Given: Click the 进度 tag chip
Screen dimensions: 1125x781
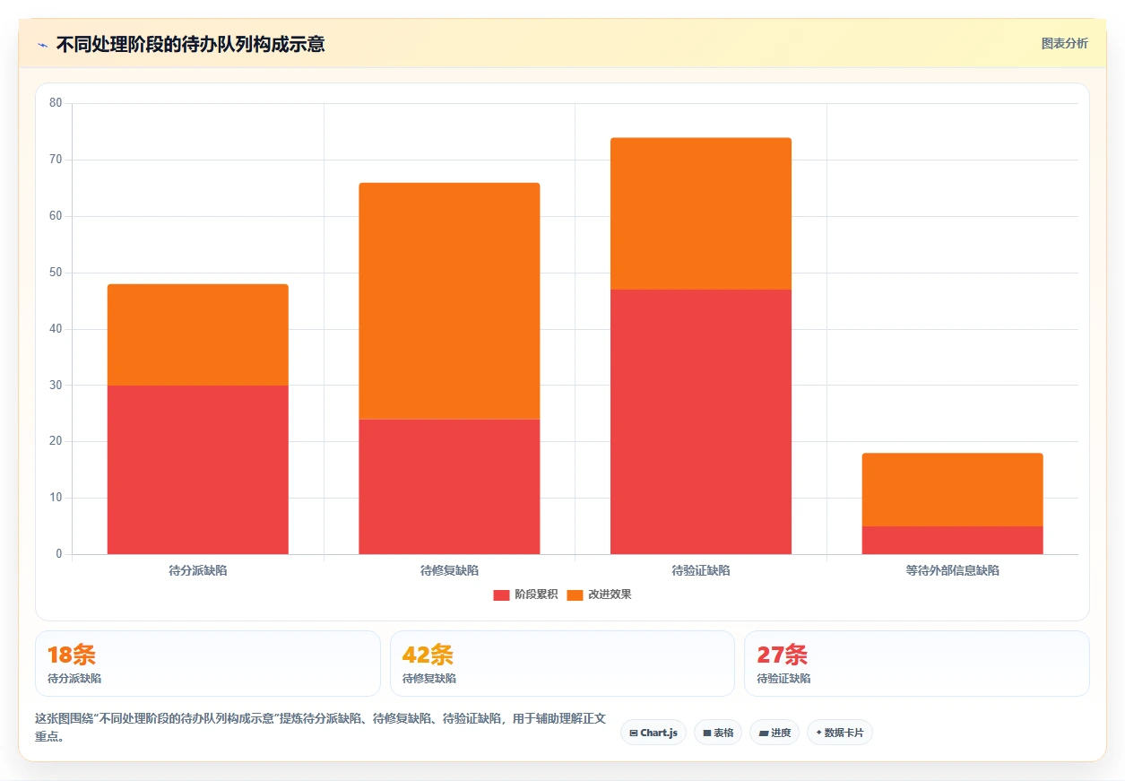Looking at the screenshot, I should click(775, 733).
